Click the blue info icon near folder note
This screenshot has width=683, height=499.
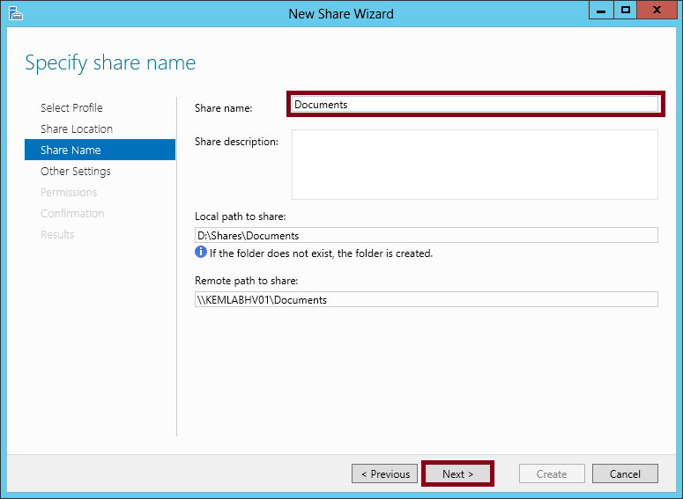pos(201,252)
